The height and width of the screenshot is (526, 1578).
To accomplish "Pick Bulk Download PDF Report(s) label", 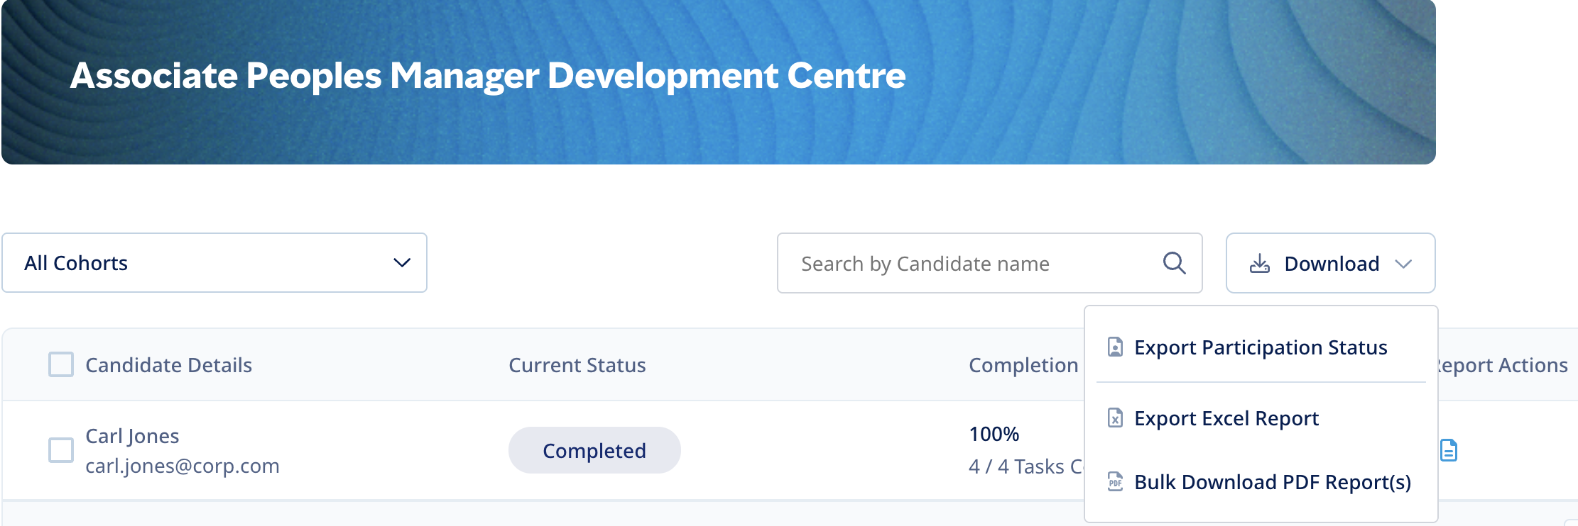I will 1272,482.
